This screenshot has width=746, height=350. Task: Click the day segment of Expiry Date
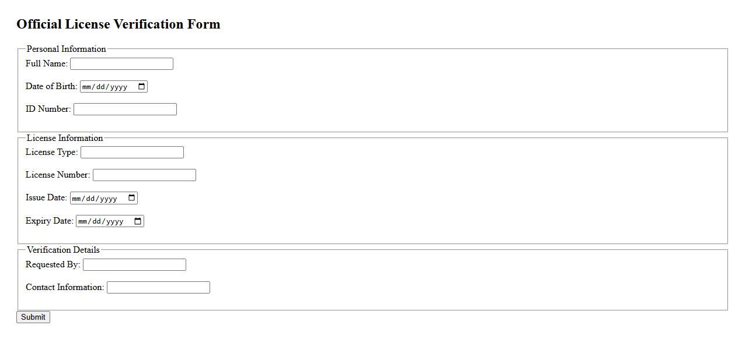99,222
